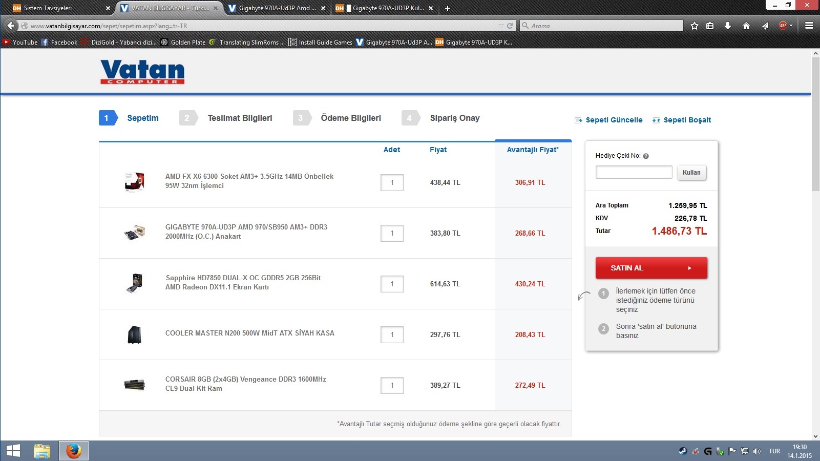The width and height of the screenshot is (820, 461).
Task: Open Firefox hamburger menu
Action: (x=809, y=26)
